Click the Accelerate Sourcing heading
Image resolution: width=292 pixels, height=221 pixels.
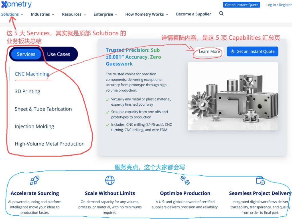(x=35, y=193)
